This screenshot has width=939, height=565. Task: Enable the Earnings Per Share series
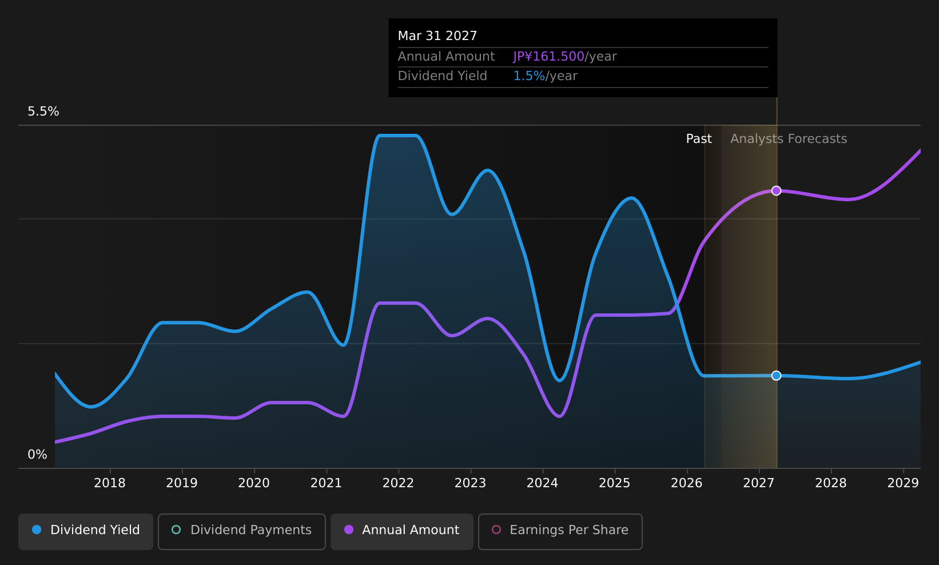[560, 531]
